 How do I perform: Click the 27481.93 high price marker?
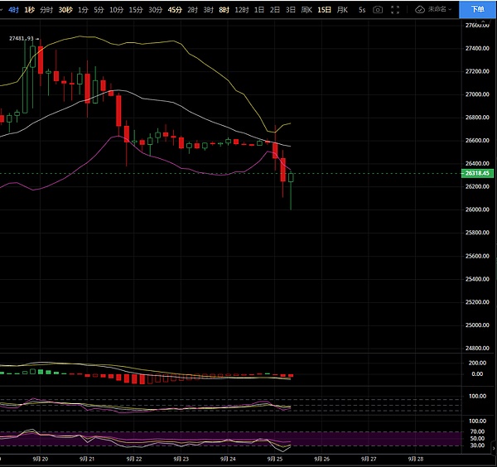(x=22, y=39)
